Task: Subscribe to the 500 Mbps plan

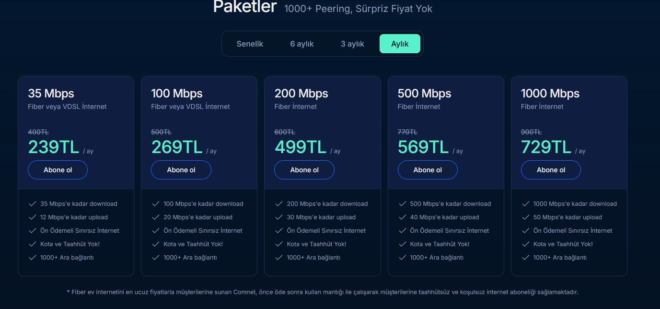Action: tap(428, 170)
